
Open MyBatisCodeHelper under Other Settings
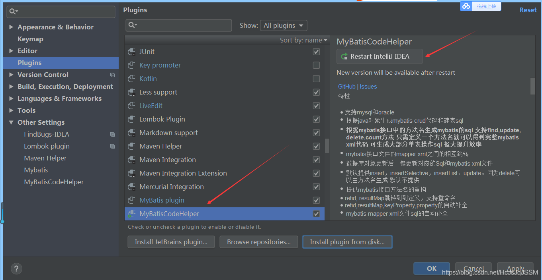coord(54,182)
